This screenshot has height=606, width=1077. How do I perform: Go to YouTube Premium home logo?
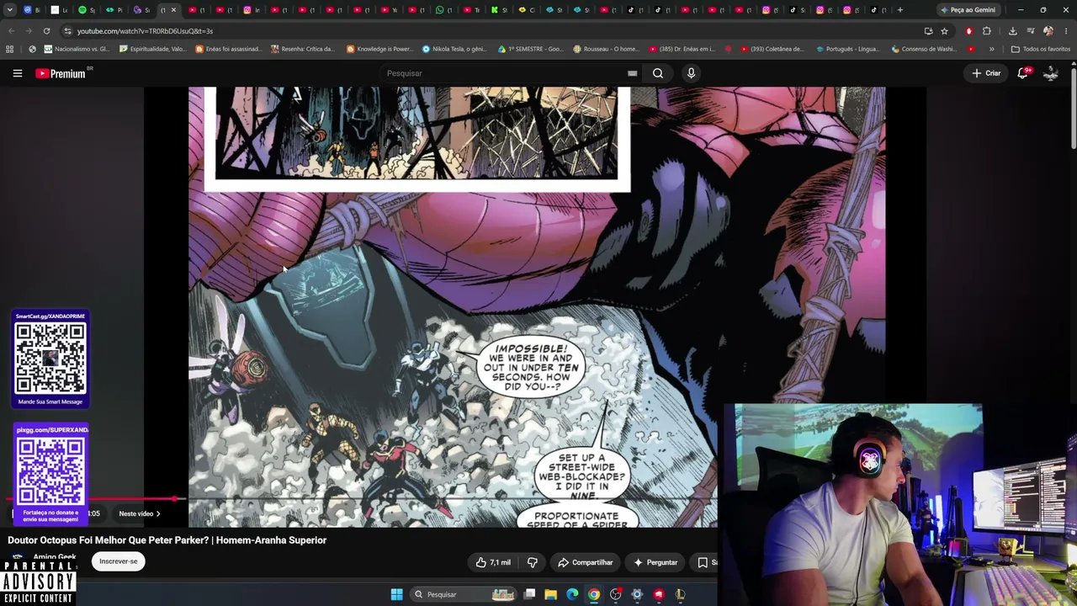61,74
